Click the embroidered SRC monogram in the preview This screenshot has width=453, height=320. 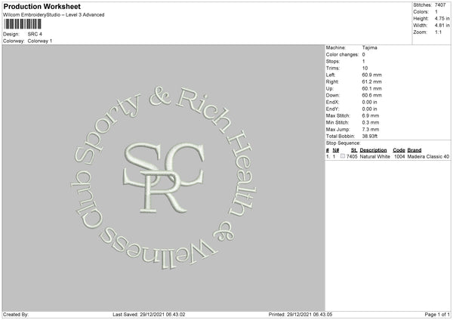(164, 177)
